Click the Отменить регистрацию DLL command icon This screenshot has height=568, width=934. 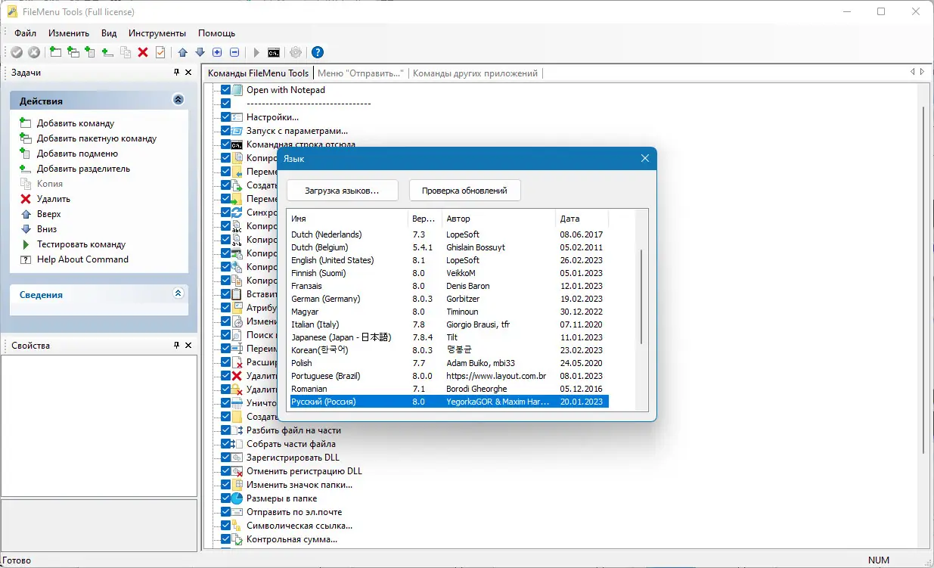point(237,471)
